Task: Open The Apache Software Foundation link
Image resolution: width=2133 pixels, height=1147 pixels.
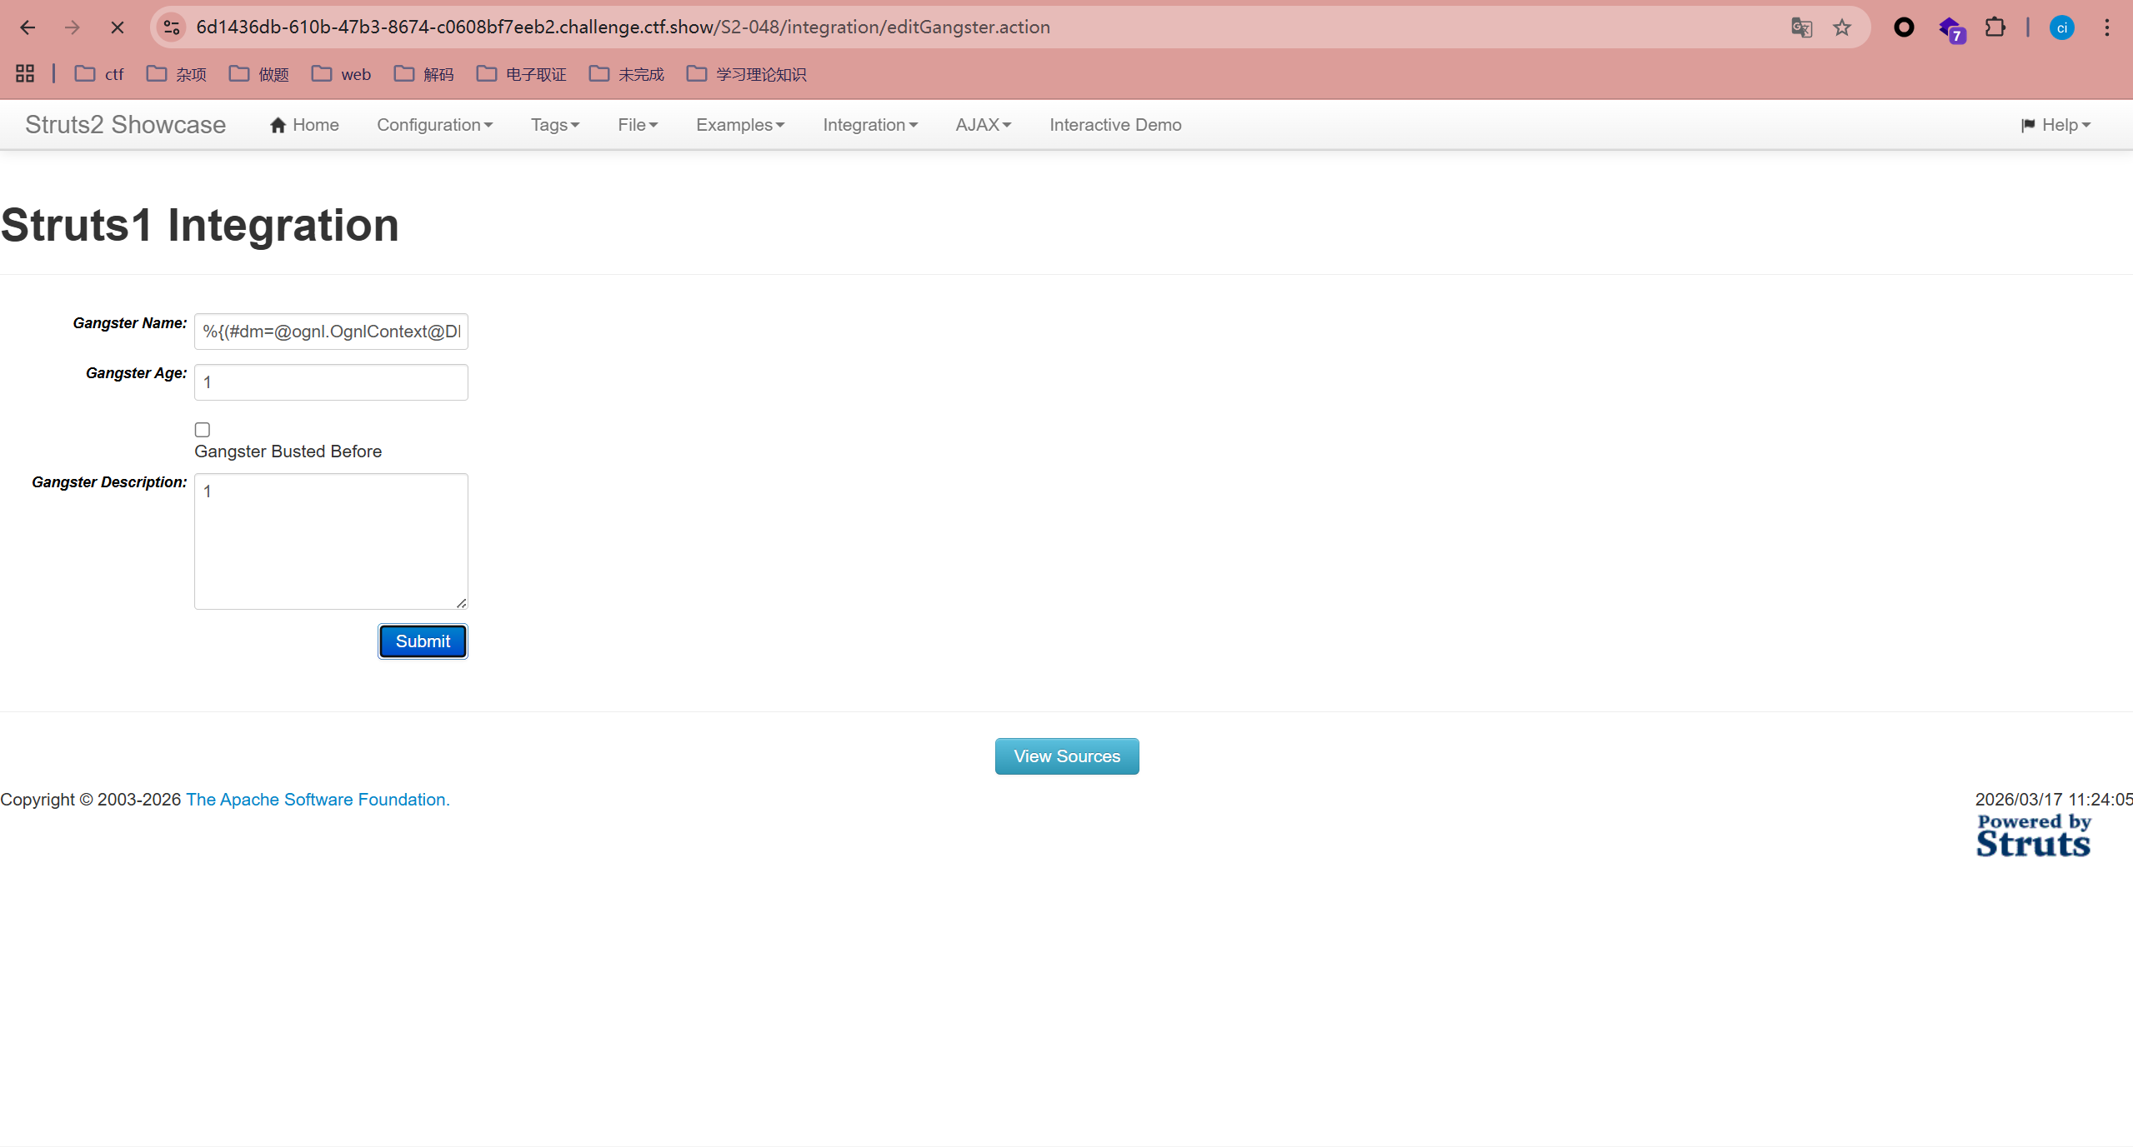Action: pyautogui.click(x=318, y=800)
